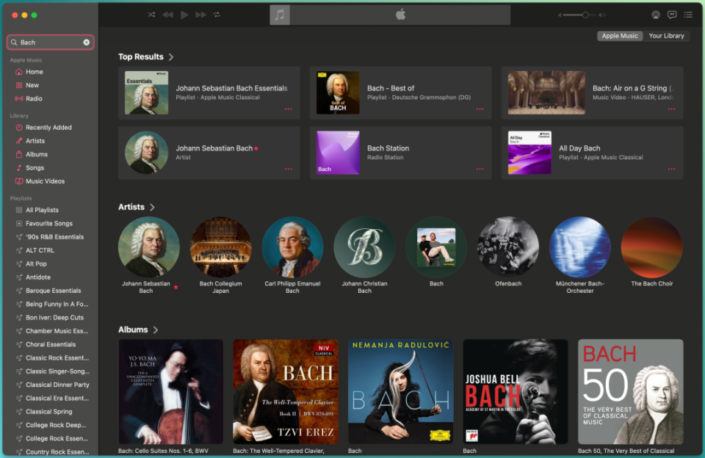
Task: Open Carl Philipp Emanuel Bach artist
Action: [x=292, y=247]
